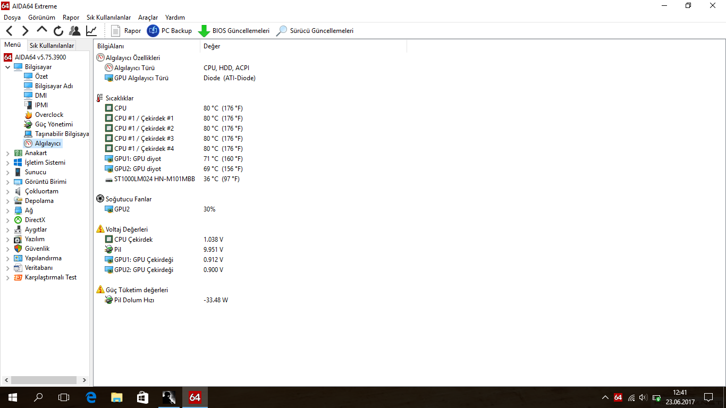The height and width of the screenshot is (408, 726).
Task: Select Özet in the tree
Action: [x=41, y=76]
